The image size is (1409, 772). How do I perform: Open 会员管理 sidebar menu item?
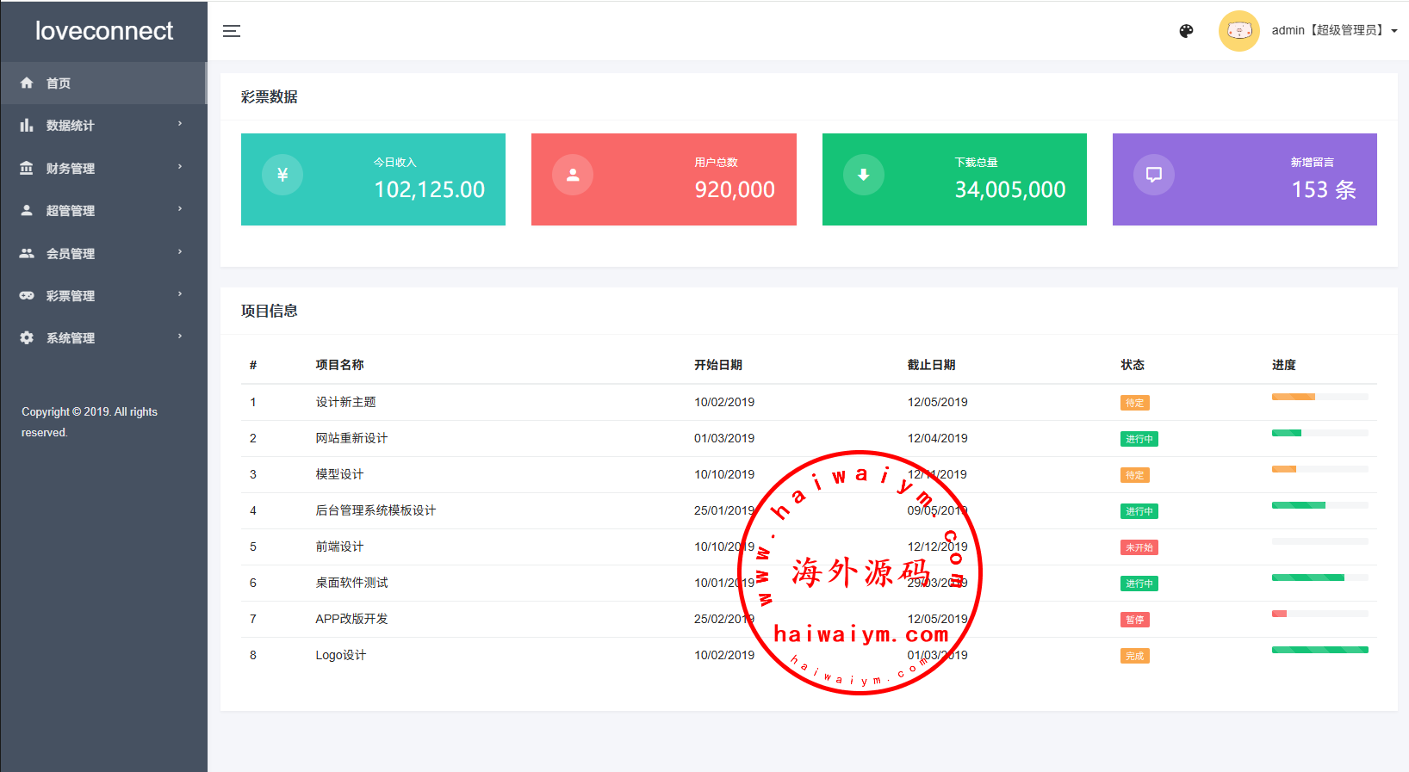point(71,254)
